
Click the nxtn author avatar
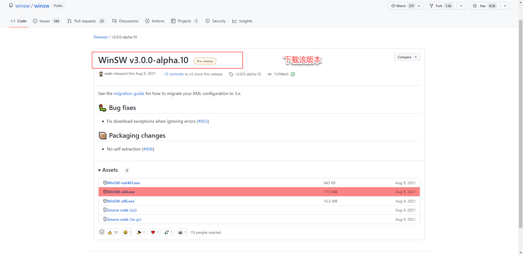(101, 74)
